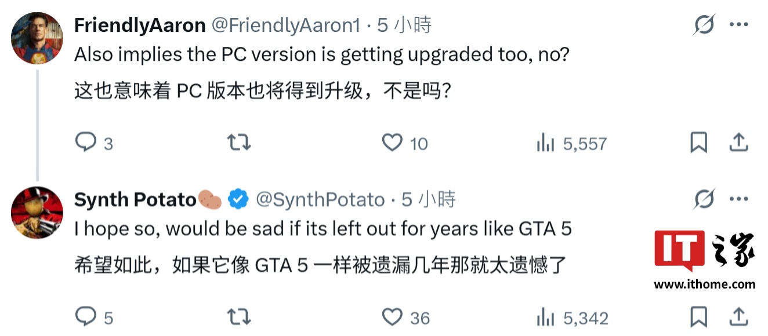The width and height of the screenshot is (768, 336).
Task: Retweet Synth Potato's post
Action: click(239, 316)
